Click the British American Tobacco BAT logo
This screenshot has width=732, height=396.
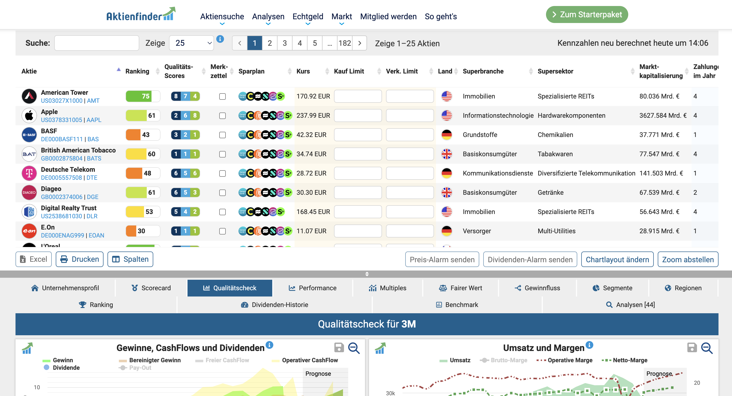29,154
